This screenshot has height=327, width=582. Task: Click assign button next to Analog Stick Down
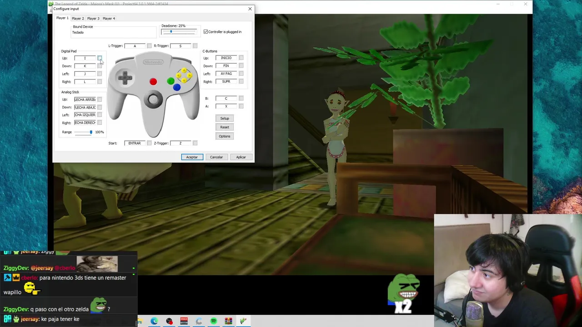100,107
